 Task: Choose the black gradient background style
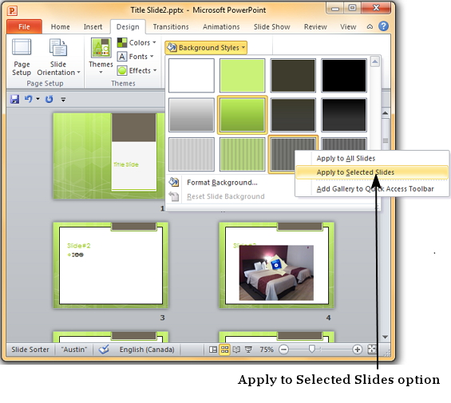point(344,115)
